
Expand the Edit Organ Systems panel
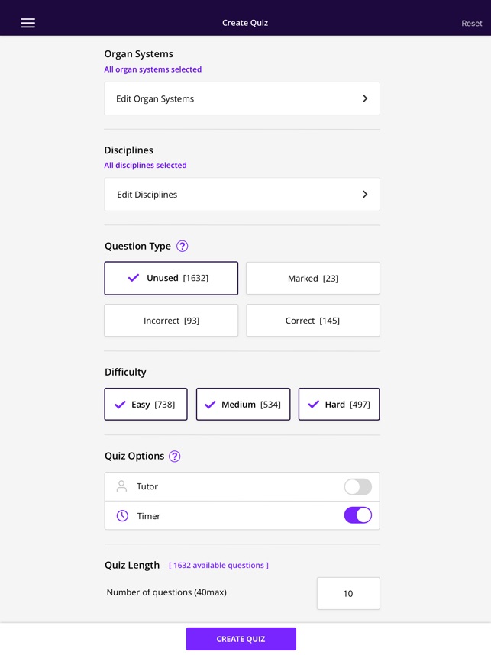pos(241,98)
